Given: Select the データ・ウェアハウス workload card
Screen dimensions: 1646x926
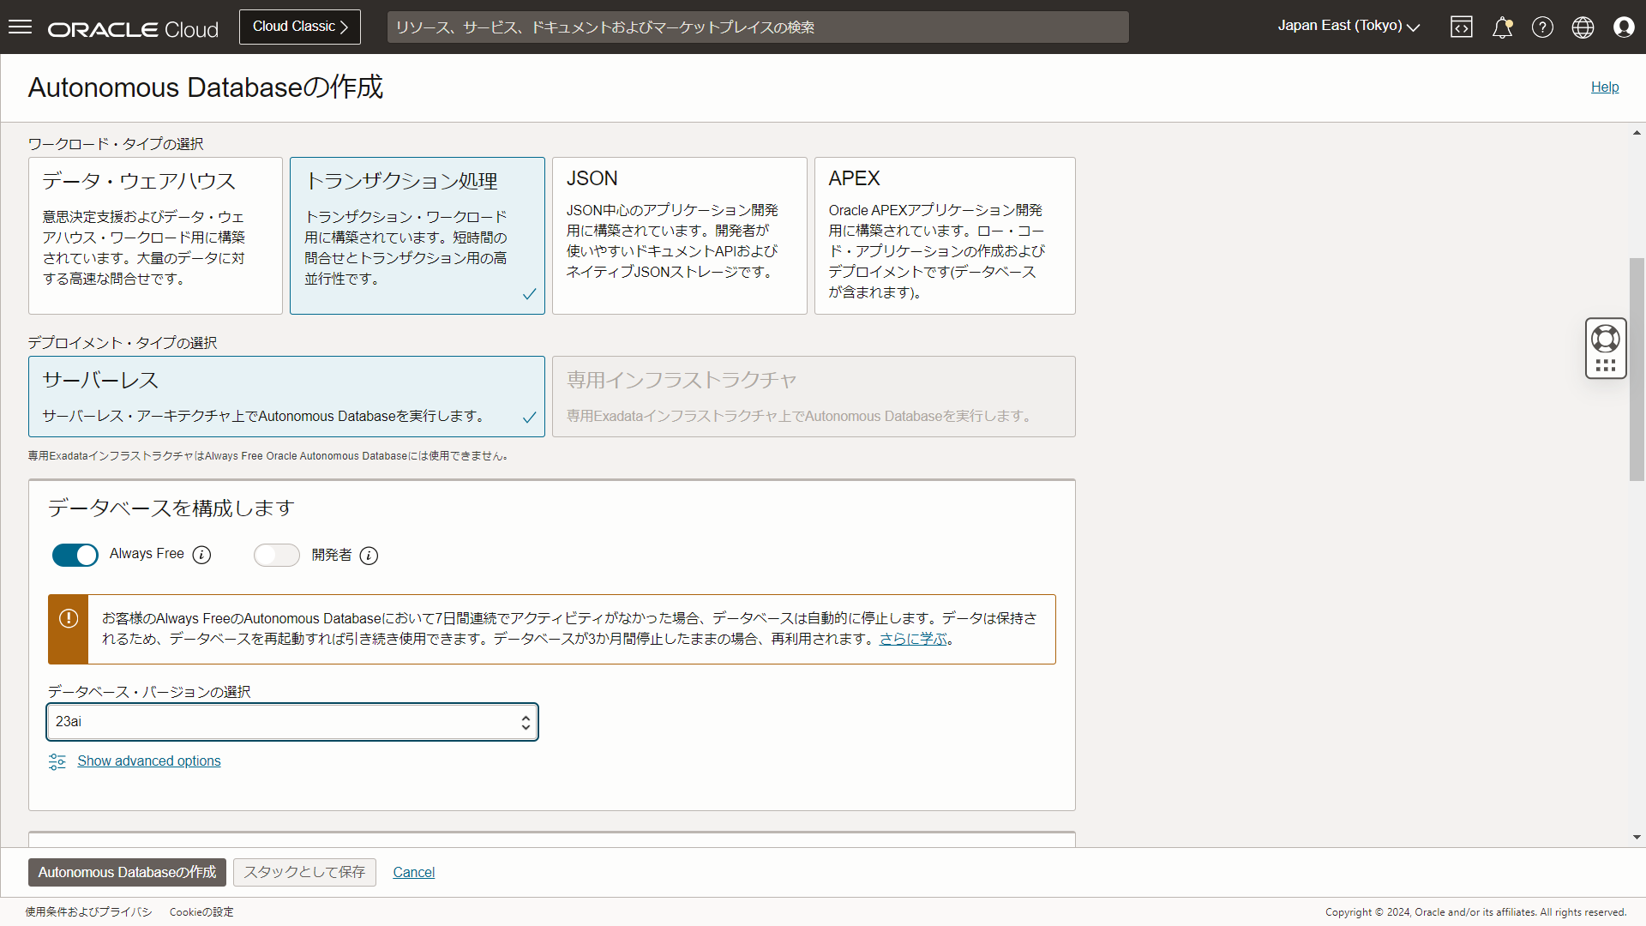Looking at the screenshot, I should tap(155, 235).
